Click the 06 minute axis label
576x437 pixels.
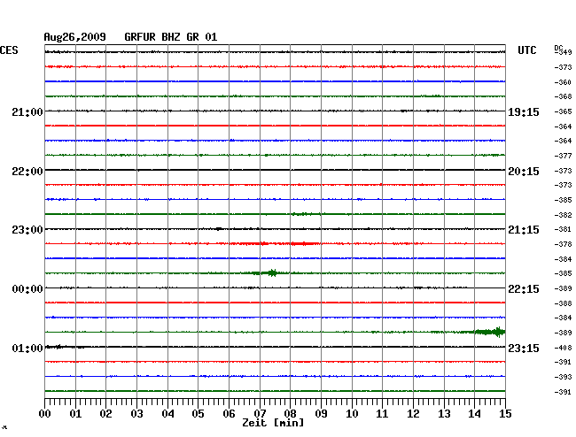point(229,413)
